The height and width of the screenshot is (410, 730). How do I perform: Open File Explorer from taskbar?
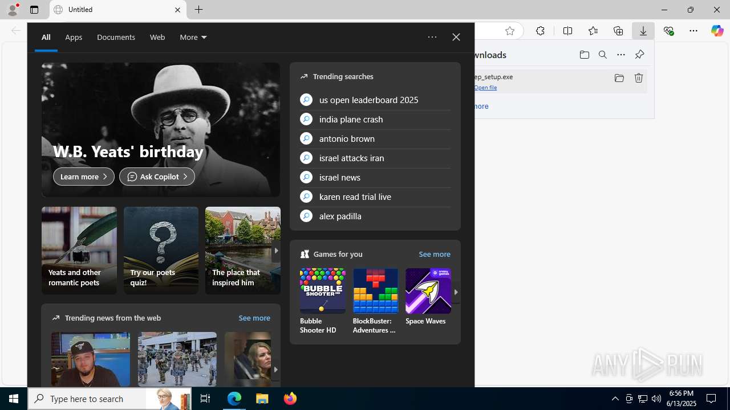point(262,399)
